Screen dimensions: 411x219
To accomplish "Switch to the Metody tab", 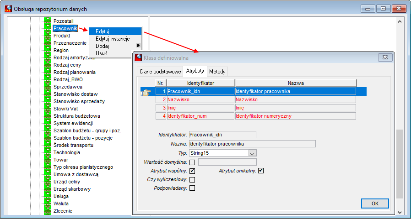I will 217,72.
